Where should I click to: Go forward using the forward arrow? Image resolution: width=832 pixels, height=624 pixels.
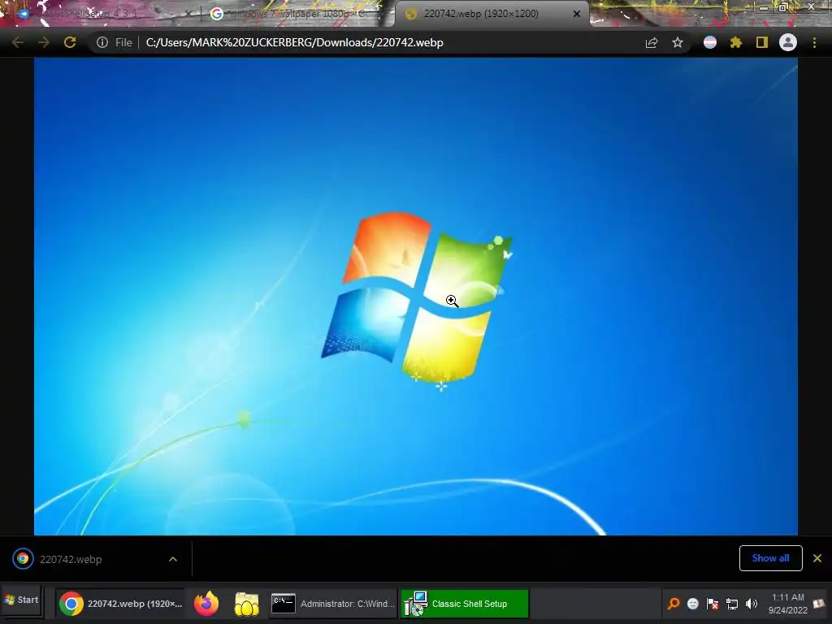pyautogui.click(x=44, y=42)
